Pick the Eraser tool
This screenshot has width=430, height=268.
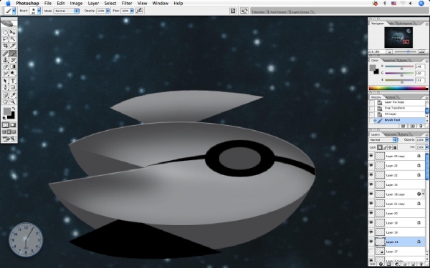(x=5, y=66)
